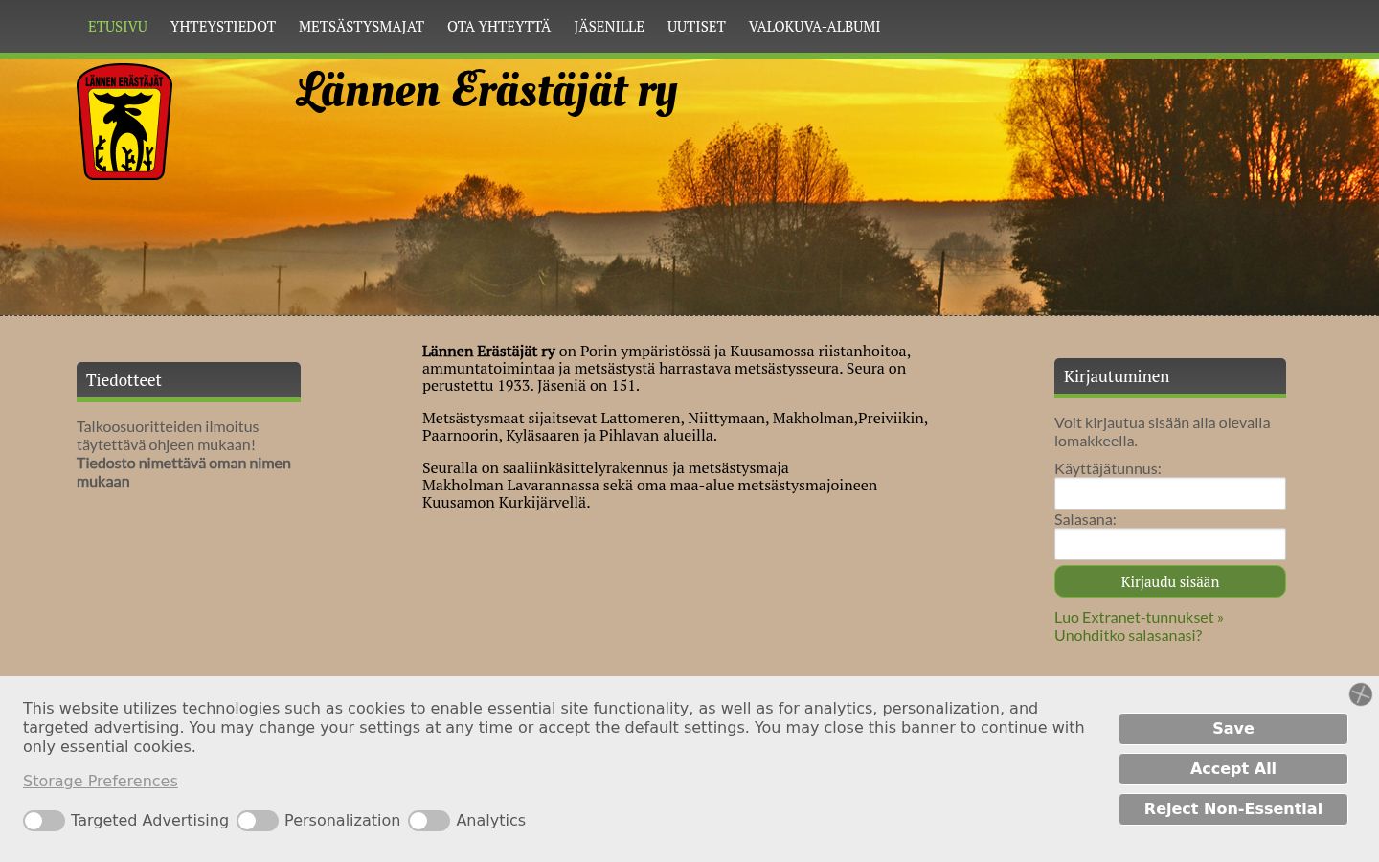
Task: Open the Yhteystiedot menu item
Action: (223, 27)
